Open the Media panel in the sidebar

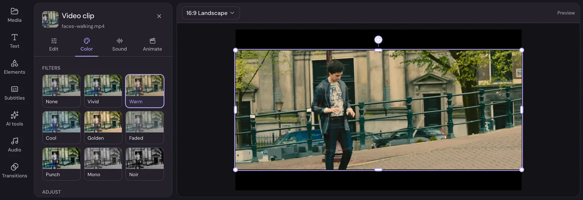point(15,15)
